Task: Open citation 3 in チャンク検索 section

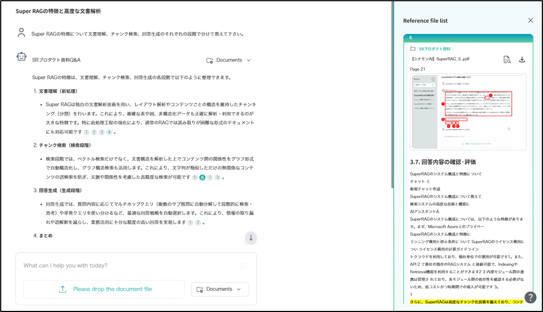Action: [217, 177]
